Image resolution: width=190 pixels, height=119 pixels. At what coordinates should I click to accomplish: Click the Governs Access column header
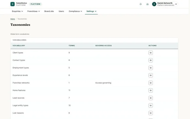pyautogui.click(x=103, y=46)
